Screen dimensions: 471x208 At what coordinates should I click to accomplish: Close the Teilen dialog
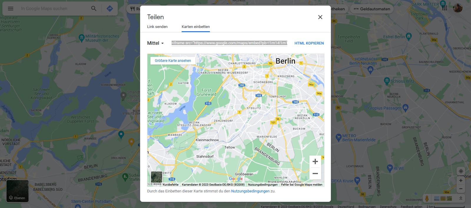tap(320, 17)
